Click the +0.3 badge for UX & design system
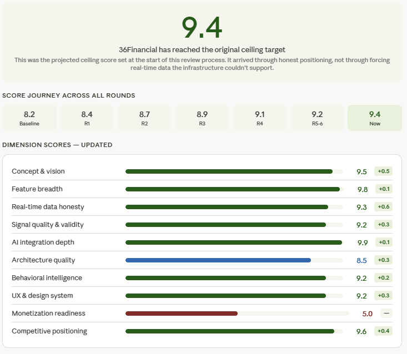Image resolution: width=407 pixels, height=354 pixels. coord(383,295)
